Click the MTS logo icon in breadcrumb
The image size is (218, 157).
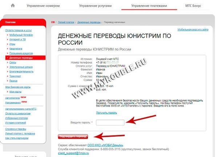tap(53, 22)
